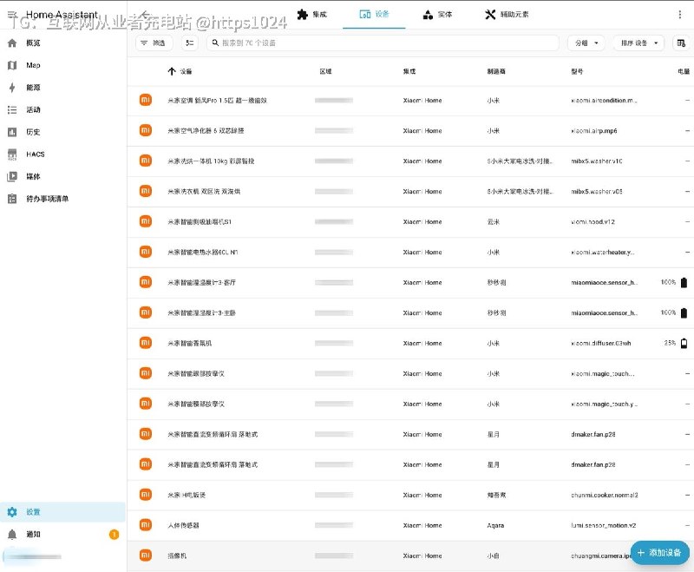Enter selection mode with the checklist icon
The height and width of the screenshot is (572, 694).
pyautogui.click(x=189, y=43)
